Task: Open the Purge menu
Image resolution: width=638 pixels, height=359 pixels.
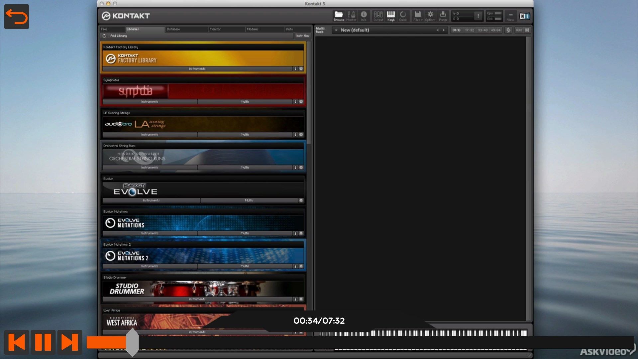Action: (443, 16)
